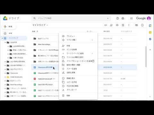Choose ダウンロード from the context menu
This screenshot has height=115, width=154.
pyautogui.click(x=78, y=90)
